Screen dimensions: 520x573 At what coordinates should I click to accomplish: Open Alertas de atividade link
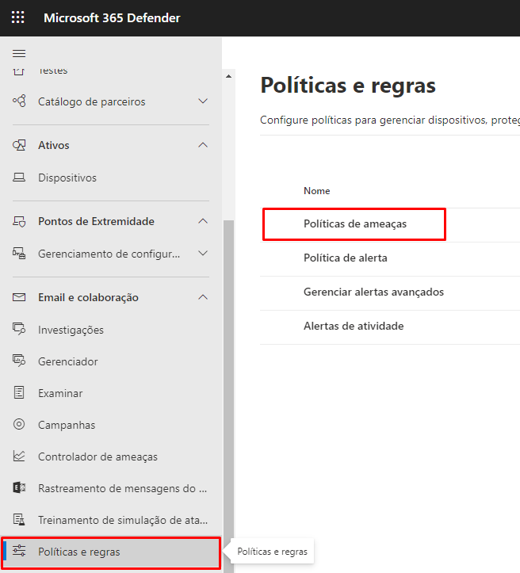coord(354,326)
